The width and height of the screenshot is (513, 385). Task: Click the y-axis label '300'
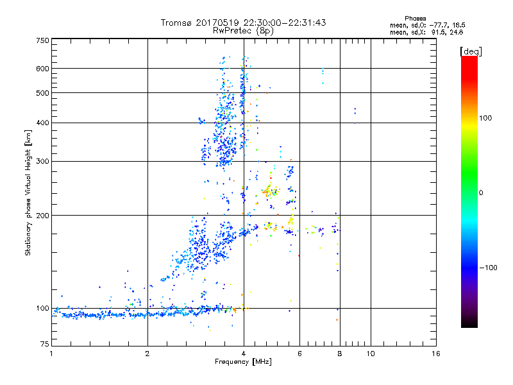[x=42, y=161]
